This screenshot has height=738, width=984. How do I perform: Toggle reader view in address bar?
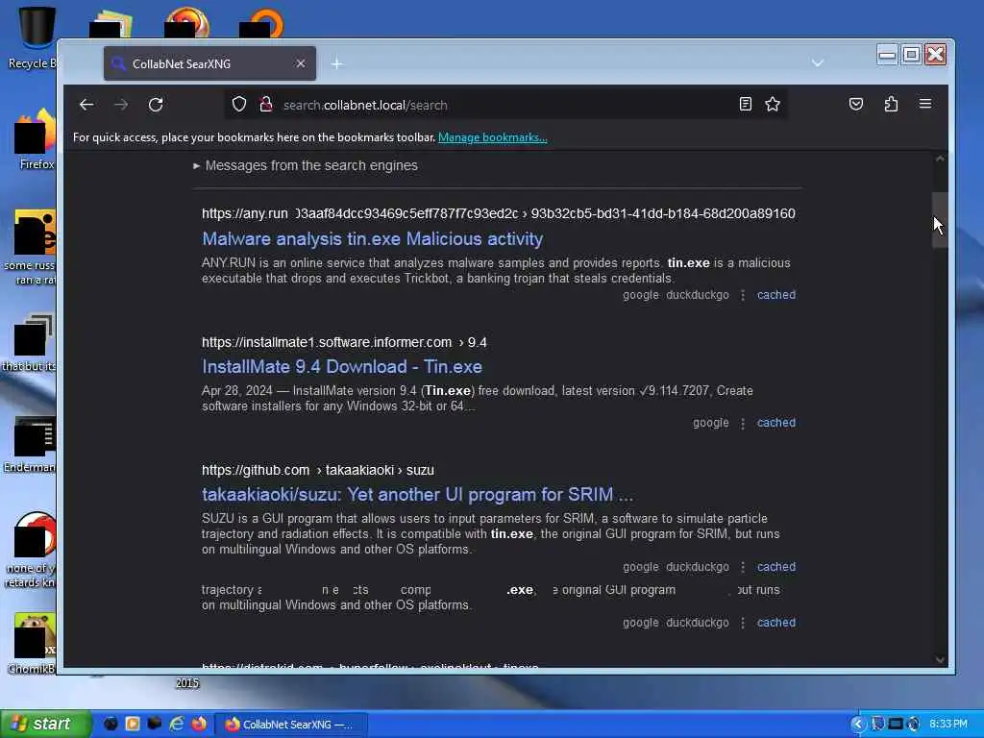tap(745, 104)
